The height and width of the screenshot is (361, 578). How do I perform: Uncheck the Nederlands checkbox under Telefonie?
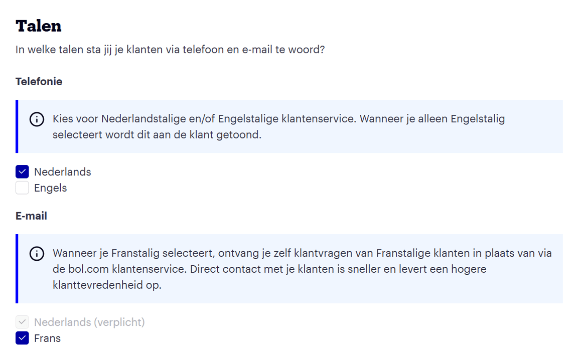click(x=22, y=171)
